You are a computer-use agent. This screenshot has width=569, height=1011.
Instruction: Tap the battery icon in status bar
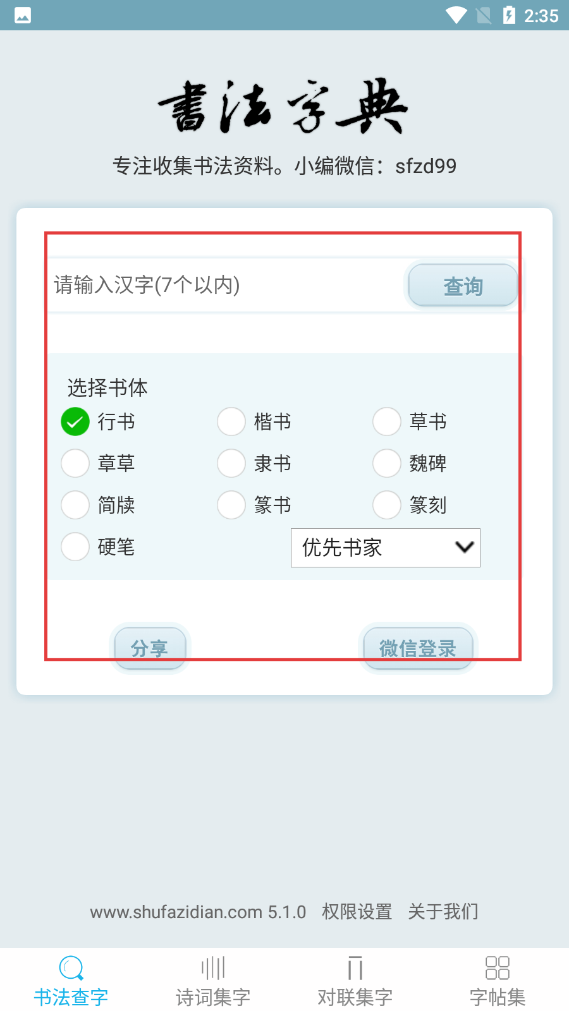point(509,15)
